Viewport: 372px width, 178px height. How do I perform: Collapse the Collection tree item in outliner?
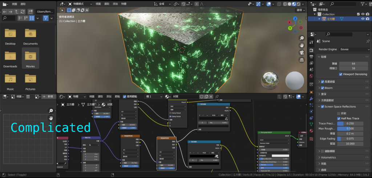pos(315,14)
